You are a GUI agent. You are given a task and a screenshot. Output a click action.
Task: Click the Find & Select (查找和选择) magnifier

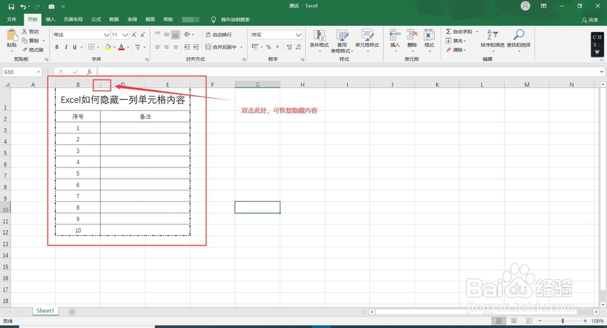tap(519, 35)
